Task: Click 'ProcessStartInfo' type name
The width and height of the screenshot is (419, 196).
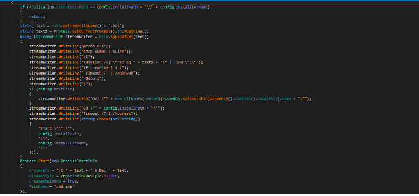Action: coord(79,161)
